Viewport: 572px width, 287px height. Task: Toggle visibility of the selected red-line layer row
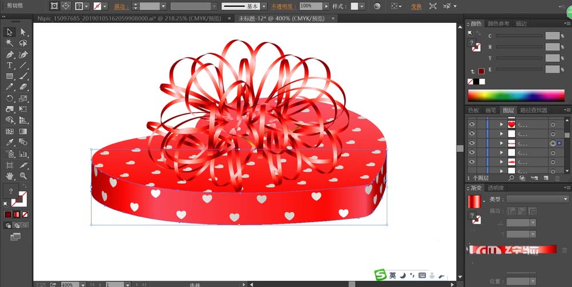(x=472, y=143)
